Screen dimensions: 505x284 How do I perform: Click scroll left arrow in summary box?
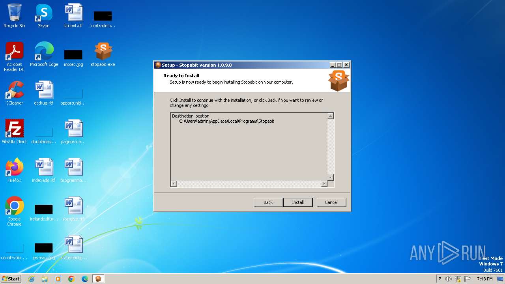[174, 184]
